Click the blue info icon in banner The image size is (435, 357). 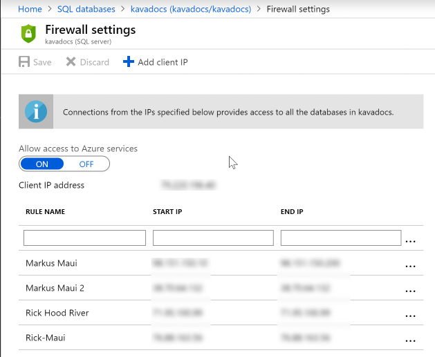[36, 112]
